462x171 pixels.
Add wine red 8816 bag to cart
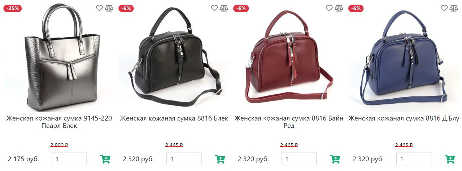tap(335, 159)
